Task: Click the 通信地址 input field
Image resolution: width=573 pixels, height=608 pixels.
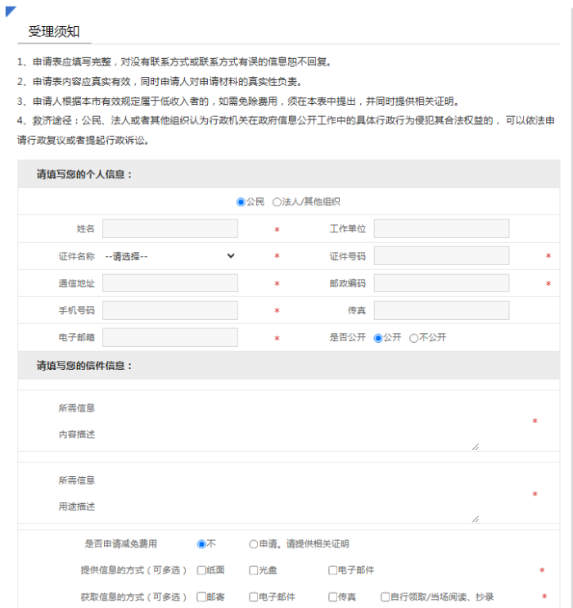Action: (170, 283)
